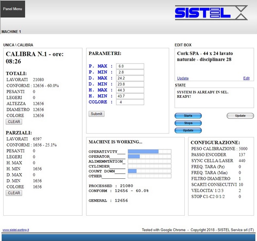Click SYNC CELLA/LASER 440 row
Image resolution: width=257 pixels, height=241 pixels.
(218, 161)
